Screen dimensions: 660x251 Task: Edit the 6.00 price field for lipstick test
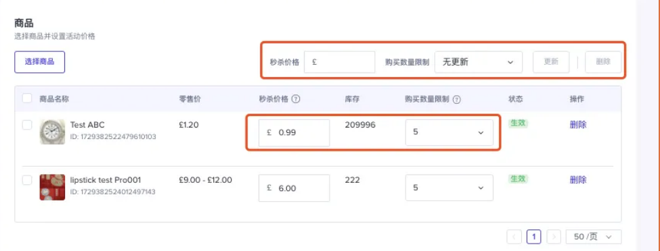coord(294,188)
